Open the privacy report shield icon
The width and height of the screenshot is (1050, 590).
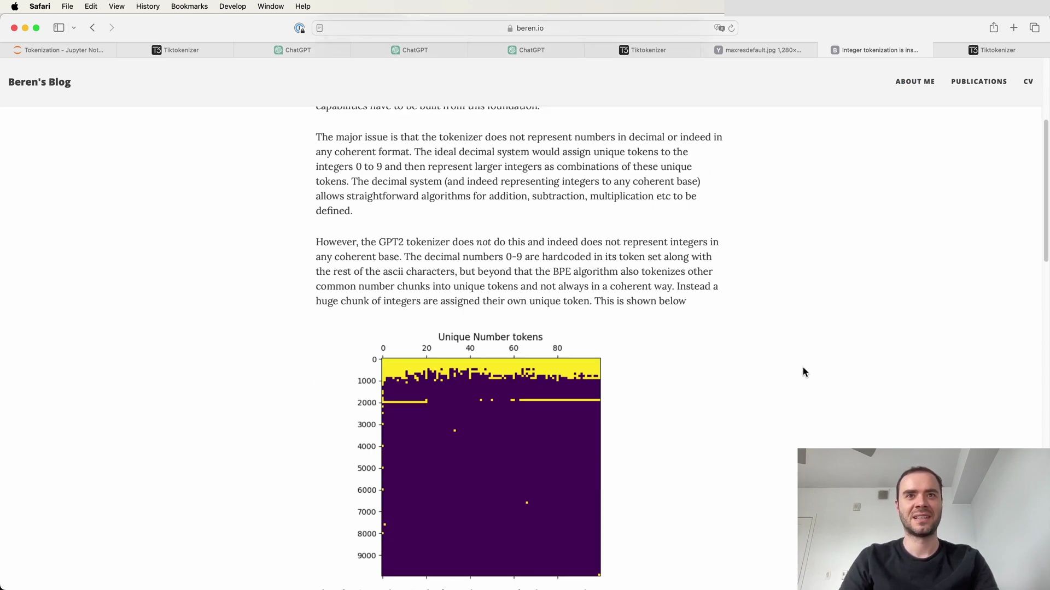tap(299, 28)
